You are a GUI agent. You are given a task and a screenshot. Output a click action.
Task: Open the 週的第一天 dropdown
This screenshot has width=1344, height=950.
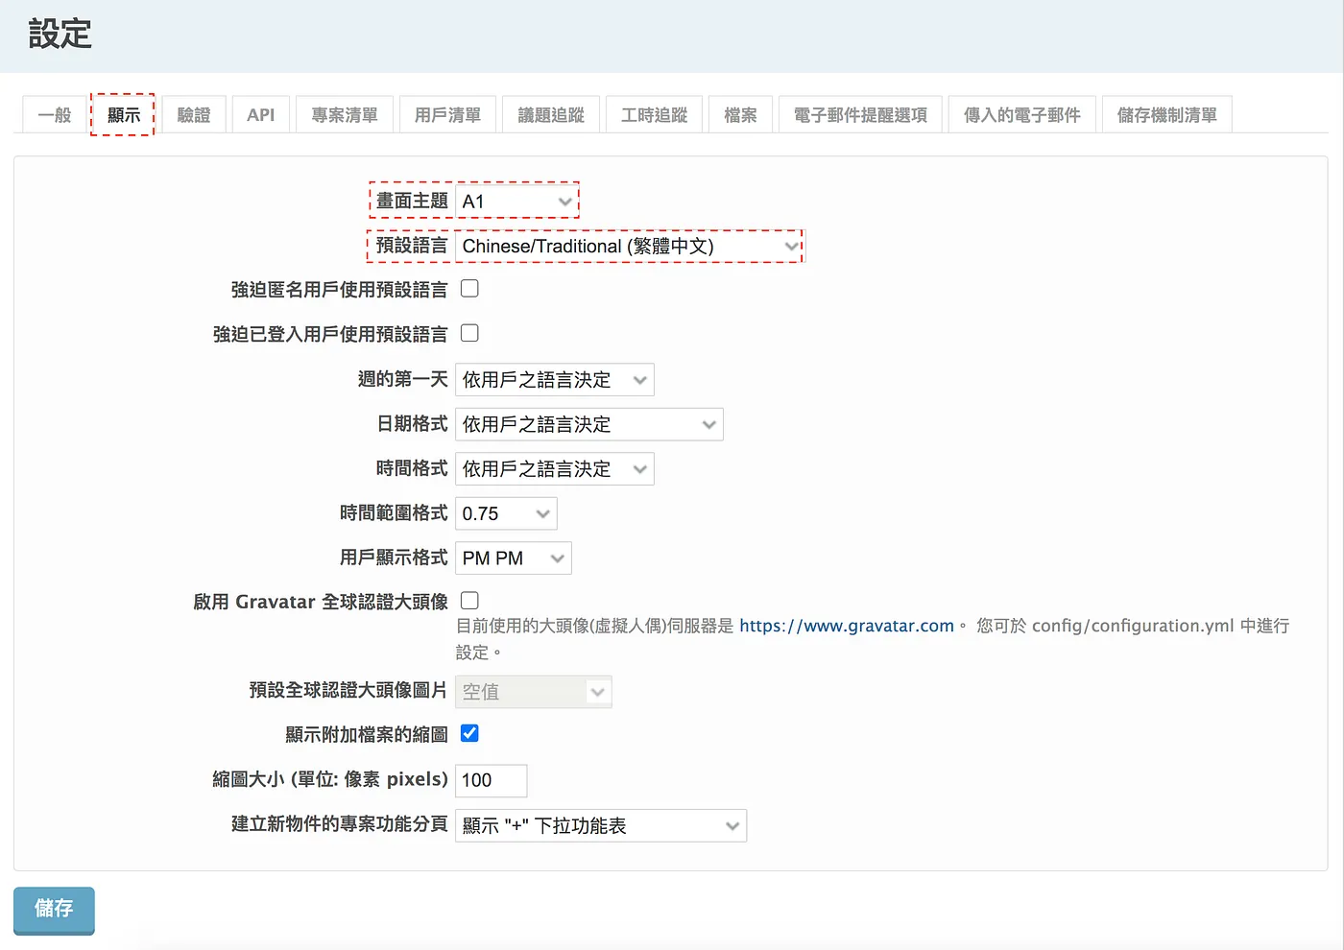555,380
